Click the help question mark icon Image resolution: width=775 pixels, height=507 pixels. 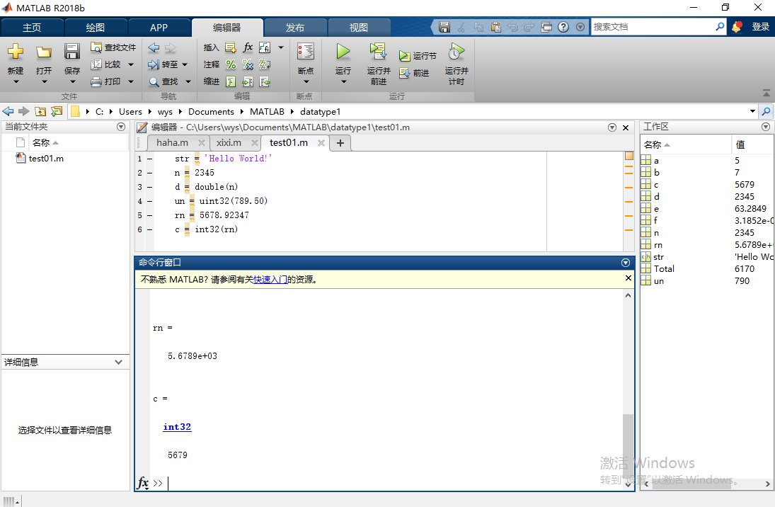point(563,27)
